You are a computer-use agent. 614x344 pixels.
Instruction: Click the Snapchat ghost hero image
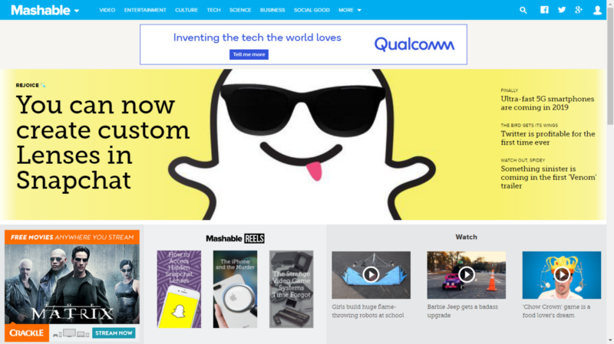tap(302, 144)
